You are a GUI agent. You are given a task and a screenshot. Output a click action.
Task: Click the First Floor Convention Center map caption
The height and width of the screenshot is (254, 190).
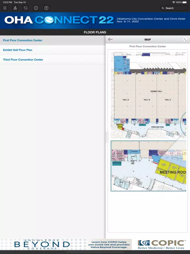point(148,47)
